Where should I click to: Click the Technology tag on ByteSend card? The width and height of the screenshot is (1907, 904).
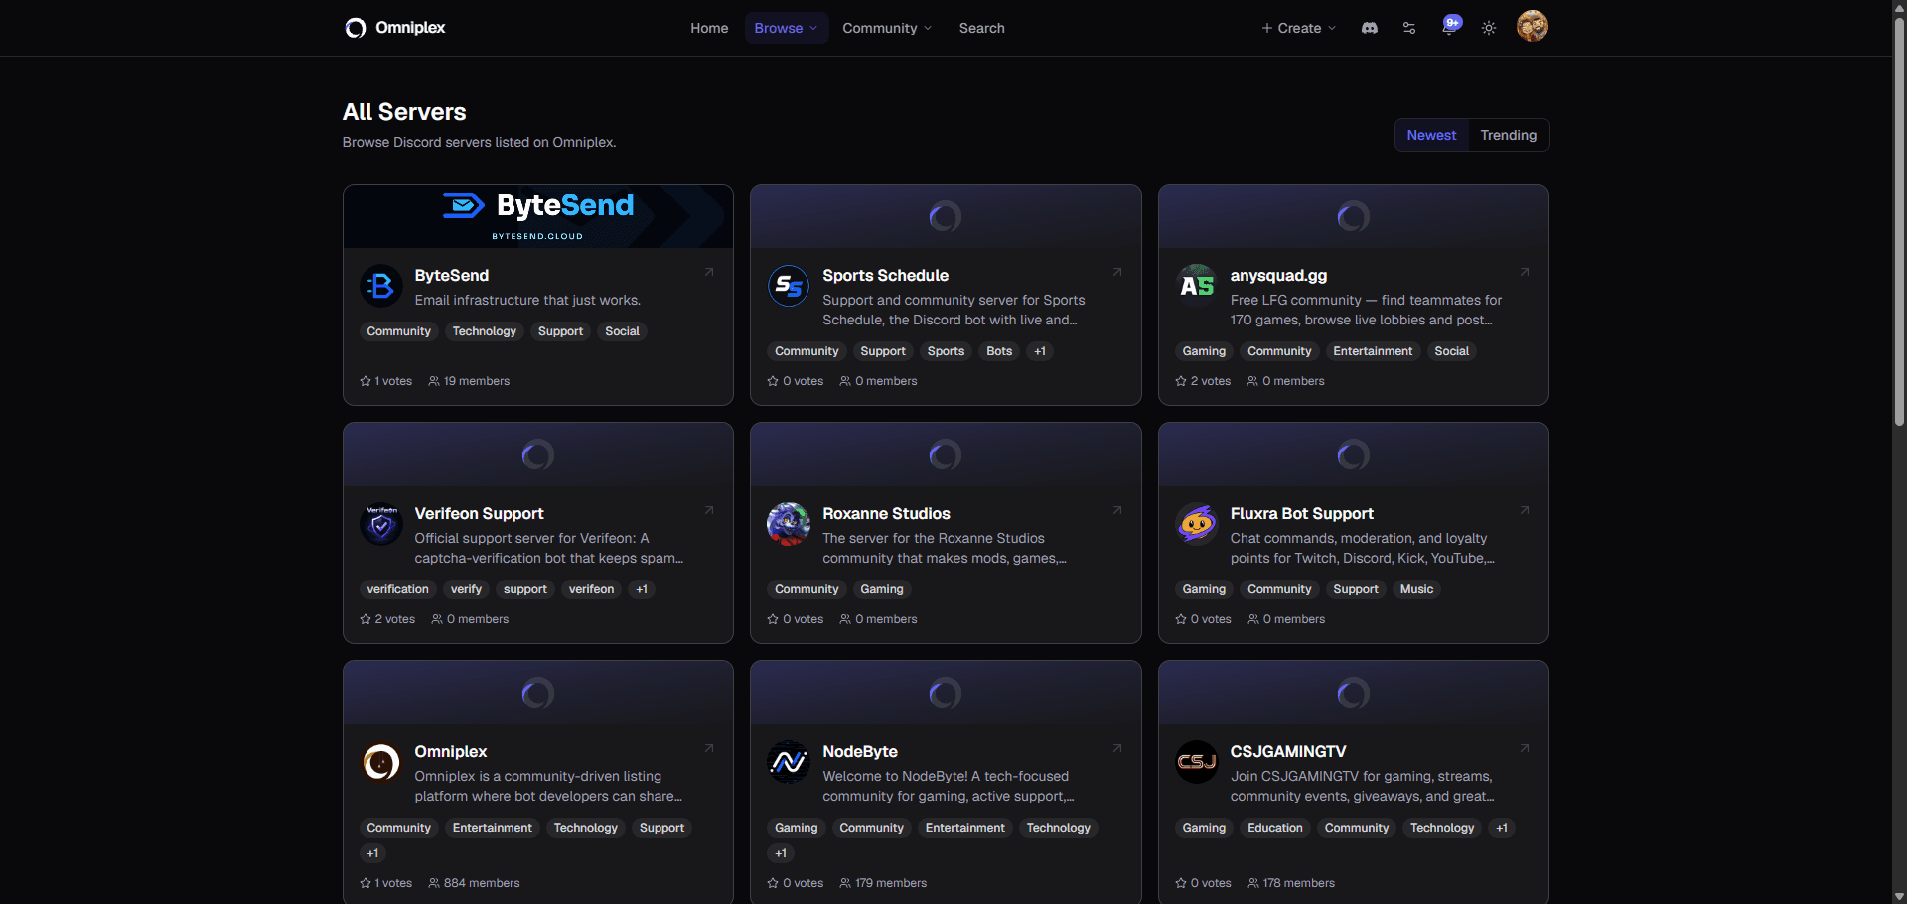(x=484, y=331)
